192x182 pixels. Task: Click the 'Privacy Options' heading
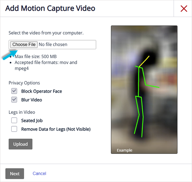pyautogui.click(x=24, y=83)
